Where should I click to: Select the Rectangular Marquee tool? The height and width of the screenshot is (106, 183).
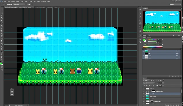[x=2, y=13]
